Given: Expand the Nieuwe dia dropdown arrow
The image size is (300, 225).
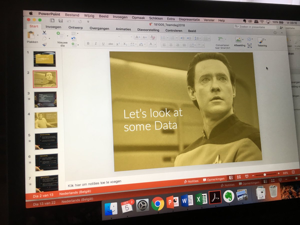Looking at the screenshot, I should tap(67, 36).
